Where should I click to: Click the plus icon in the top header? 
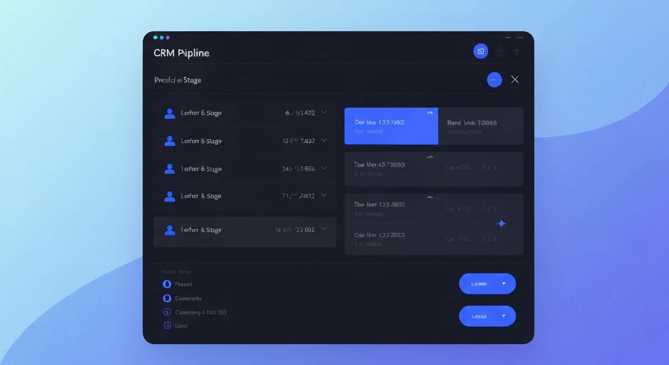coord(517,51)
